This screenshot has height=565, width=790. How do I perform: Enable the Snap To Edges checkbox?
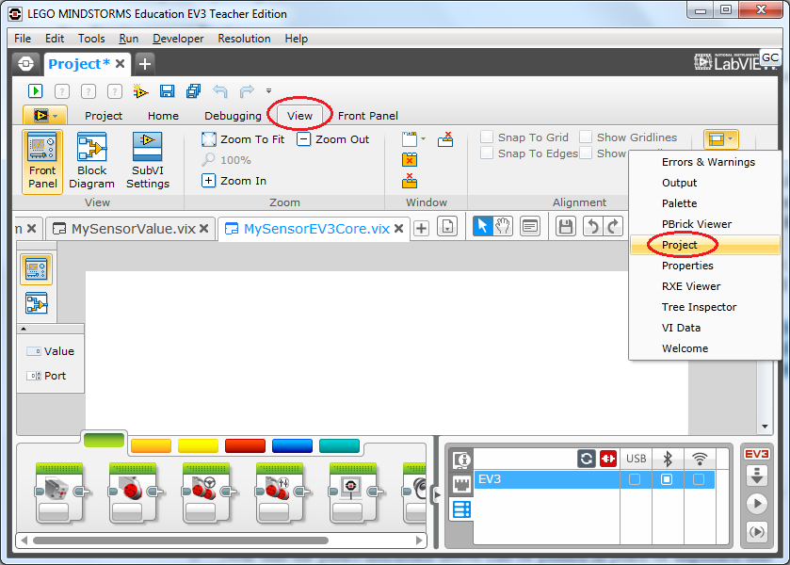pos(487,153)
